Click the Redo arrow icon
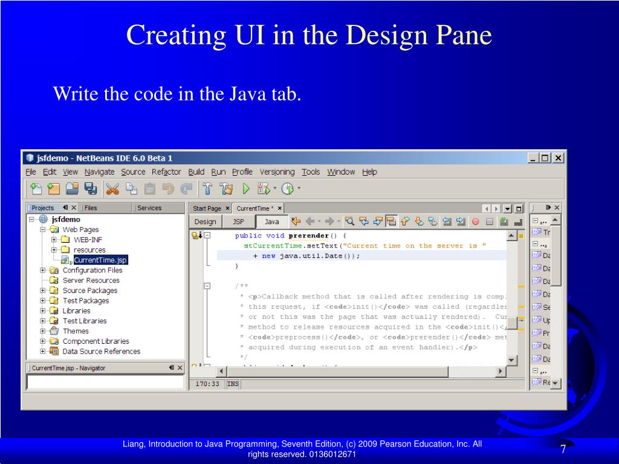619x464 pixels. pos(186,188)
